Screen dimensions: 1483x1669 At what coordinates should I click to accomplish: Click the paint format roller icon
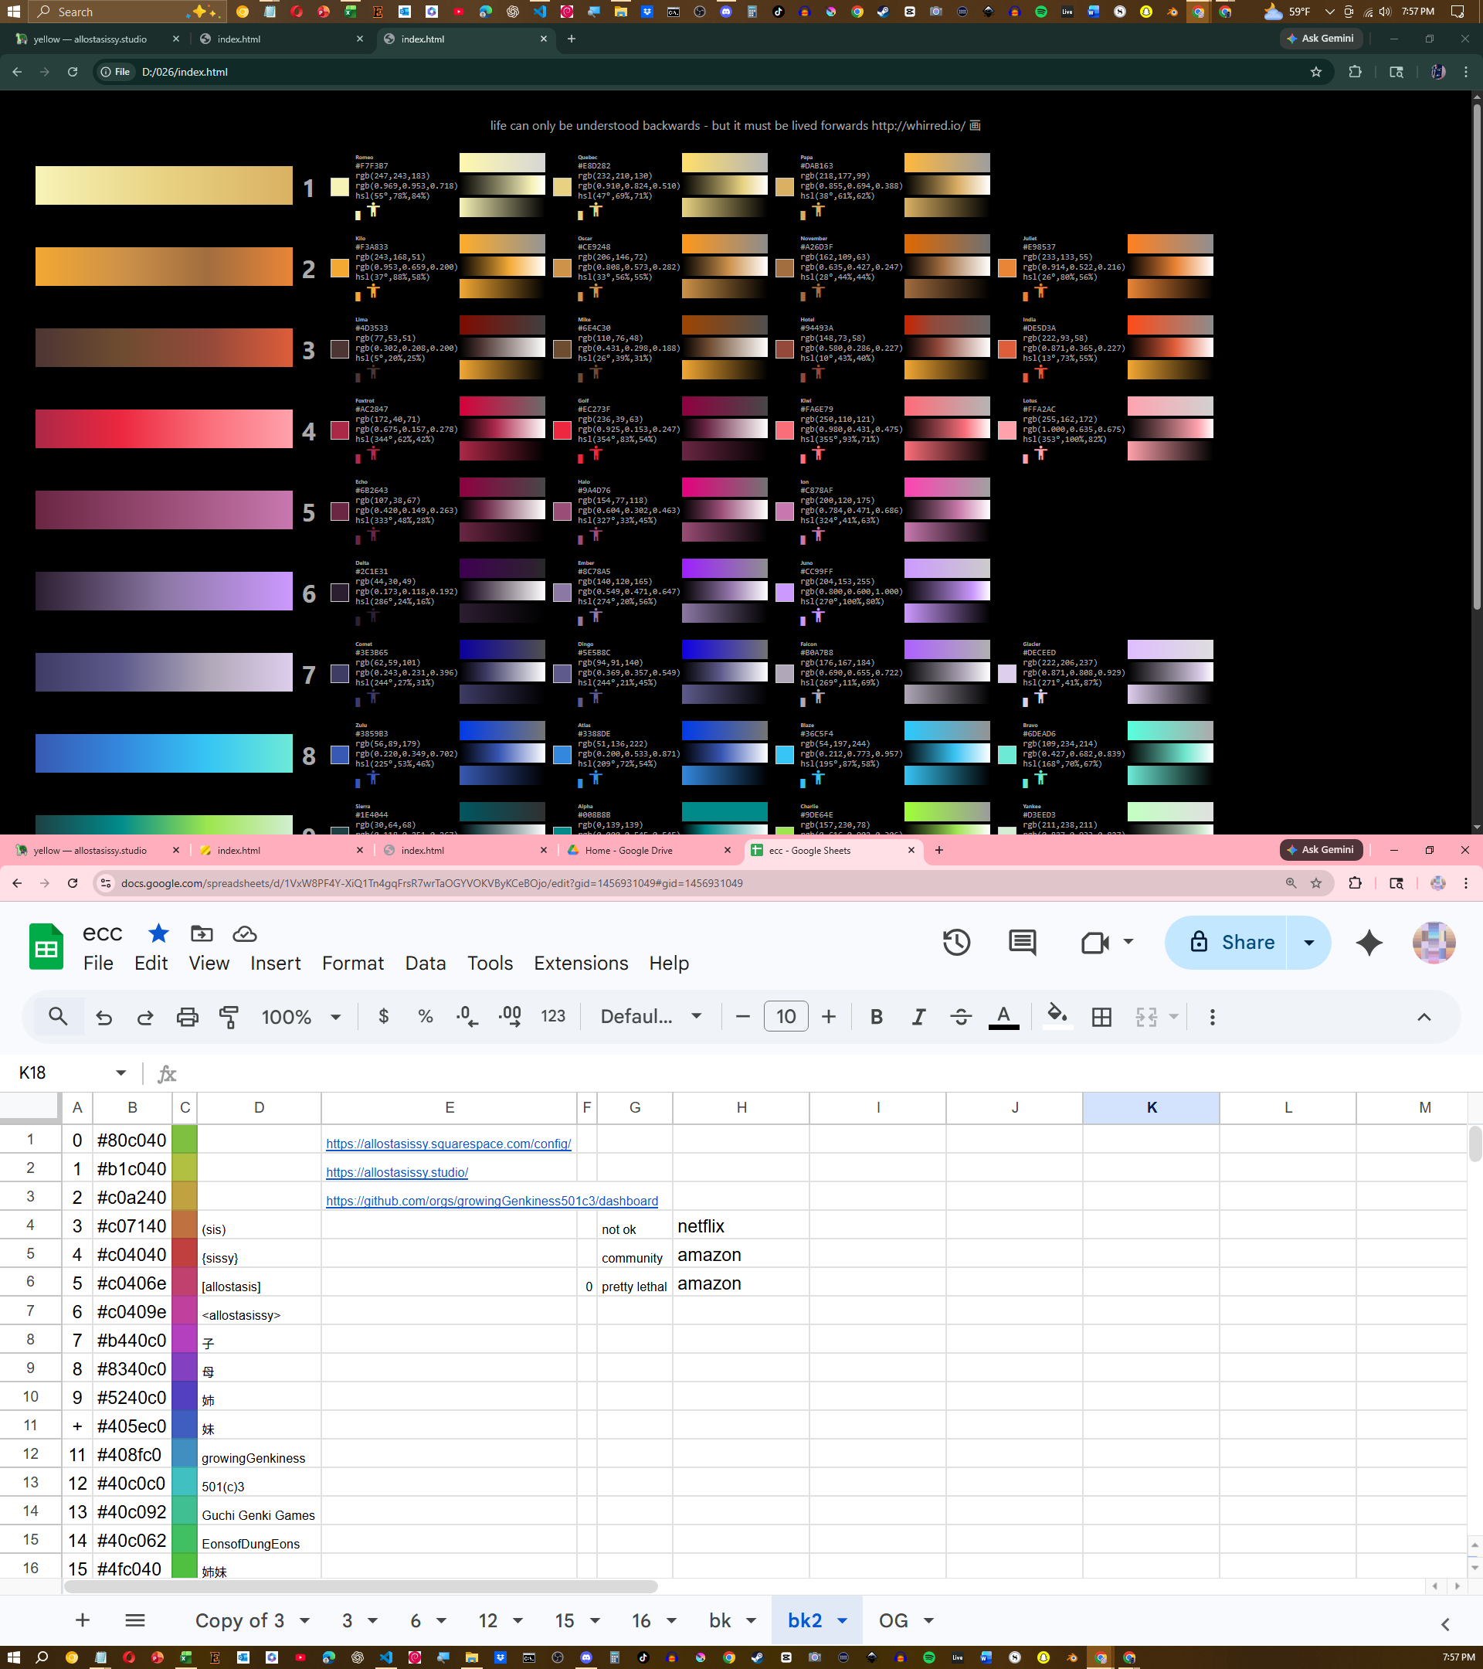229,1017
